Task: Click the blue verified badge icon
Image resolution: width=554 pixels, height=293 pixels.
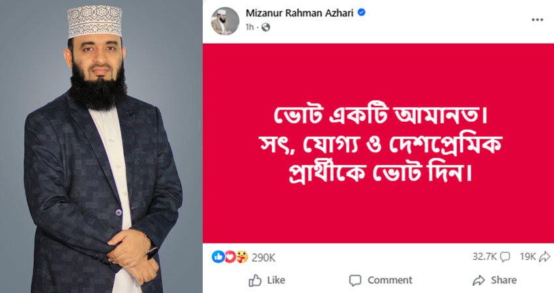Action: (x=362, y=13)
